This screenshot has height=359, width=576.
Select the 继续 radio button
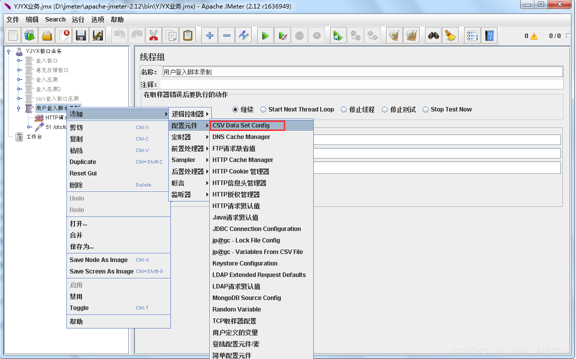[x=235, y=109]
